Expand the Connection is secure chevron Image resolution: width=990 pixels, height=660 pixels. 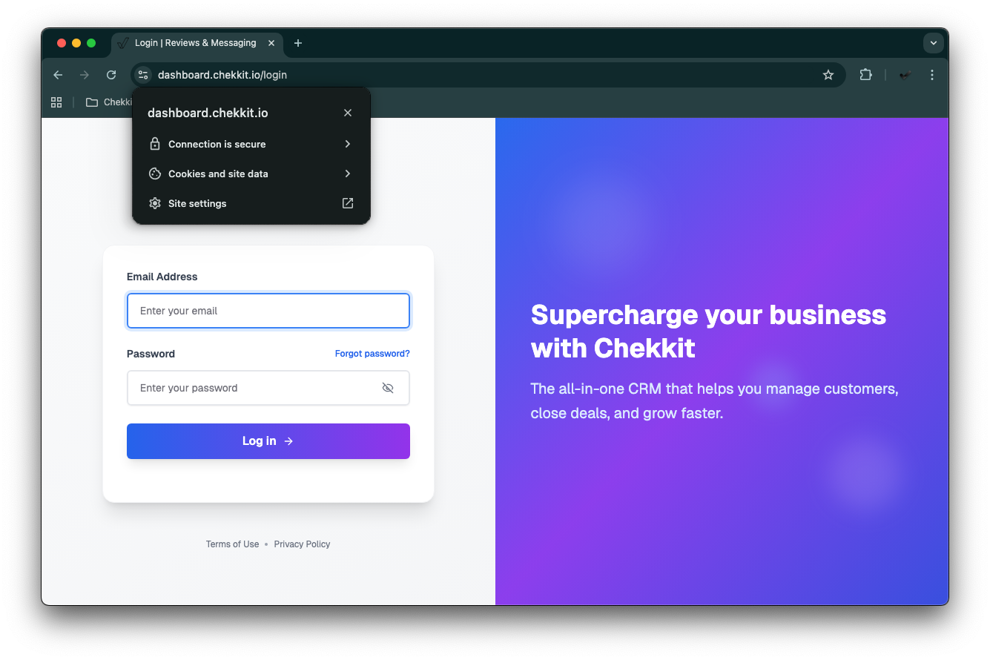point(348,144)
